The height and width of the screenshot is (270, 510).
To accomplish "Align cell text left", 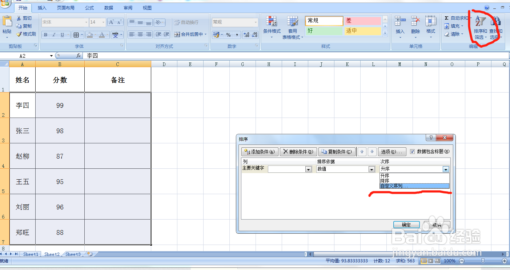I will [132, 34].
